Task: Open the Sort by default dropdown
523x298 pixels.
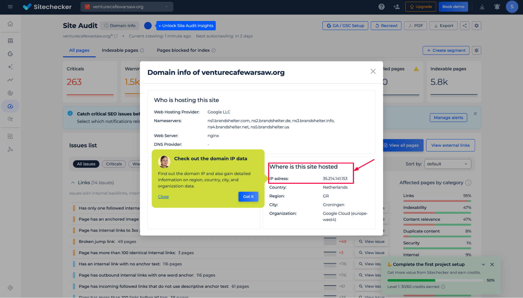Action: [447, 164]
